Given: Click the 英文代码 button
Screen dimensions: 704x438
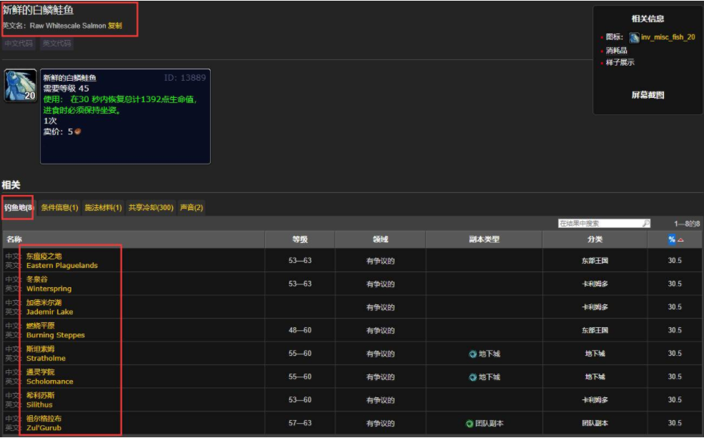Looking at the screenshot, I should point(56,44).
